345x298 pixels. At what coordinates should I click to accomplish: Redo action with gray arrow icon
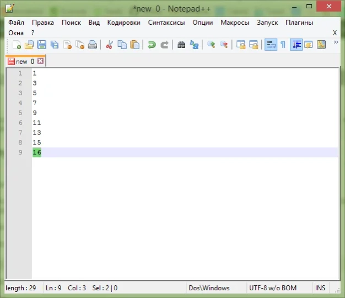pyautogui.click(x=164, y=45)
